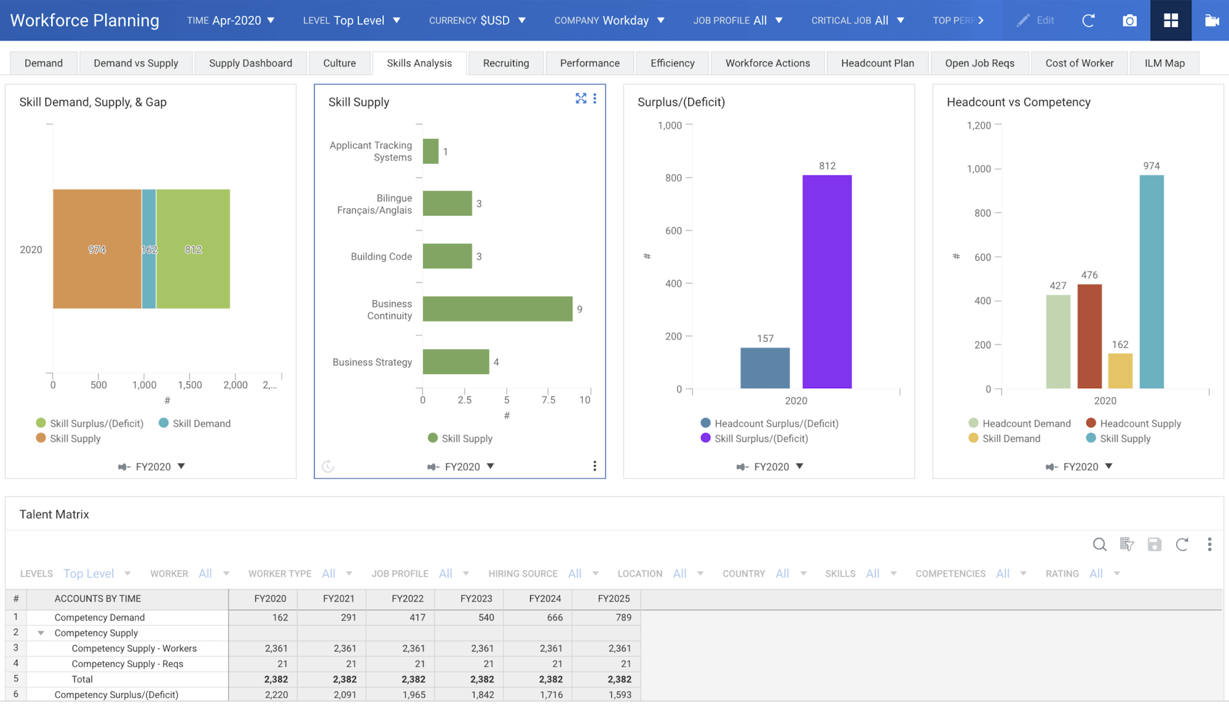The width and height of the screenshot is (1229, 713).
Task: Open Talent Matrix more options menu
Action: (1209, 544)
